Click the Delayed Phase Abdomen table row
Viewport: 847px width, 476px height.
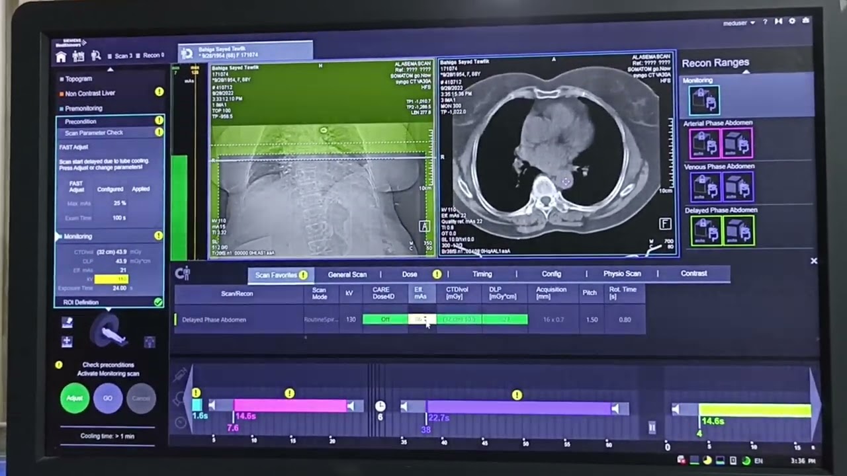(x=410, y=319)
